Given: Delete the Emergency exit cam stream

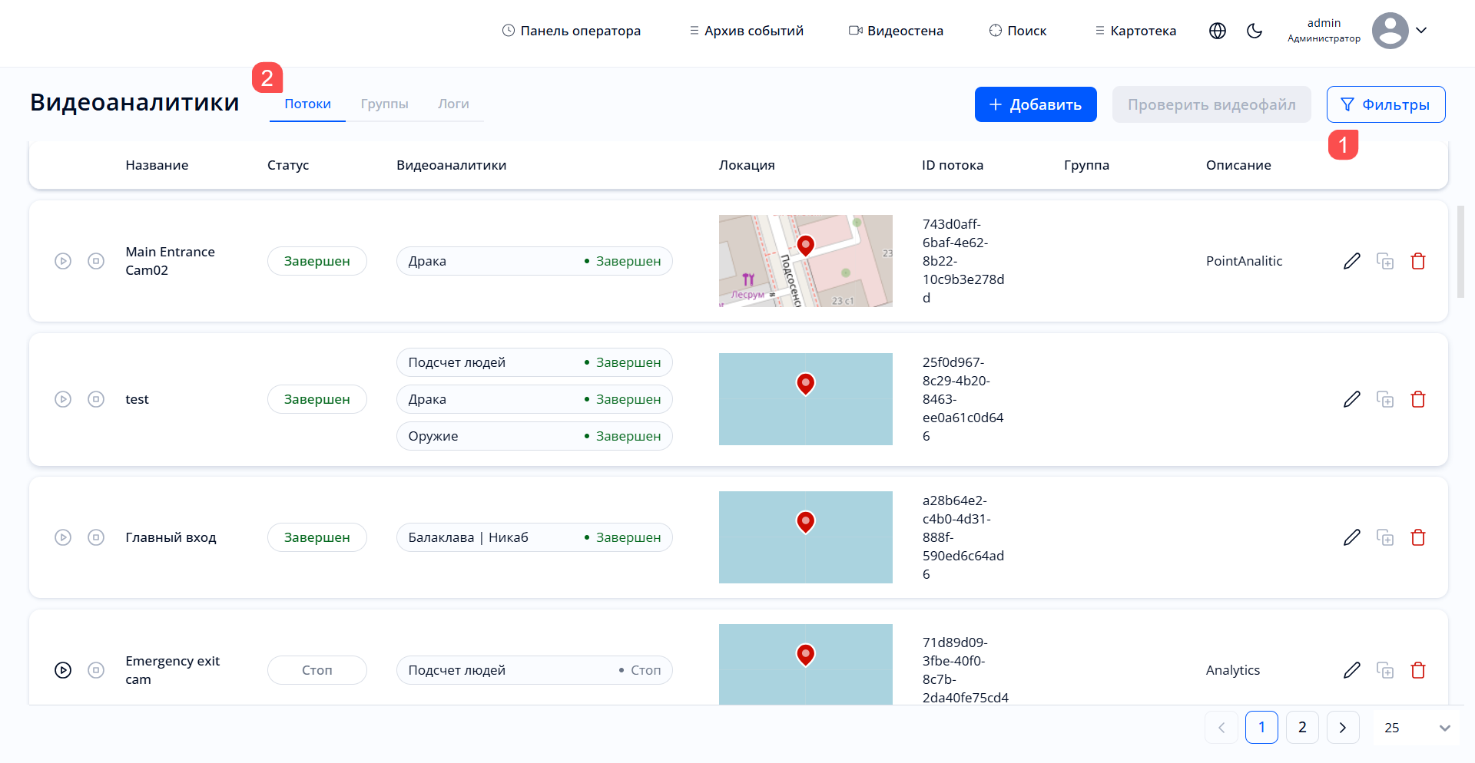Looking at the screenshot, I should click(1417, 670).
